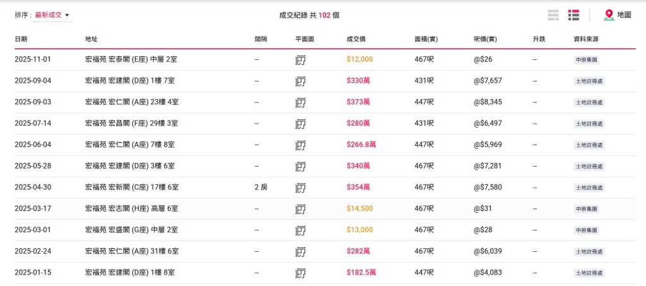
Task: Click 呎價(實) column header
Action: [485, 39]
